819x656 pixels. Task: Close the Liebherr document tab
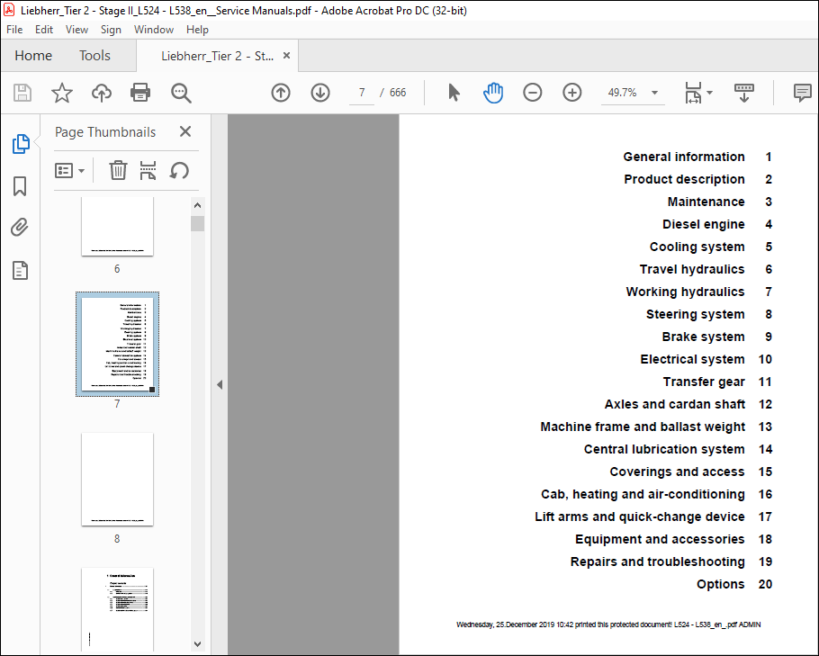click(286, 56)
